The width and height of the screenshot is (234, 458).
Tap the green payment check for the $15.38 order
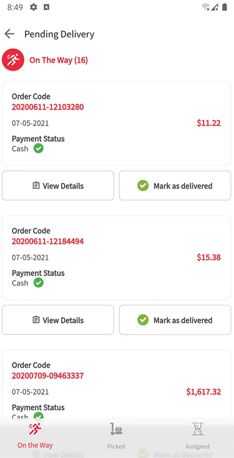pos(39,283)
